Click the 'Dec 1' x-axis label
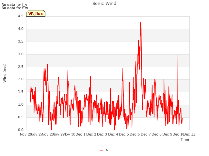 click(x=81, y=134)
